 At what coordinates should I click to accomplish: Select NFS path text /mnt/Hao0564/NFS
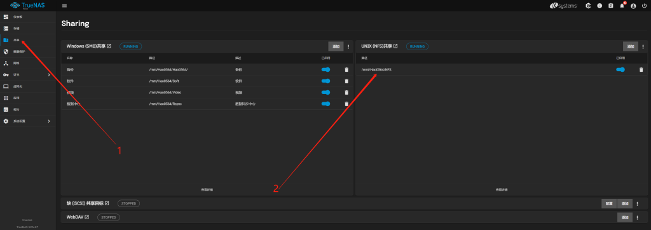tap(376, 70)
